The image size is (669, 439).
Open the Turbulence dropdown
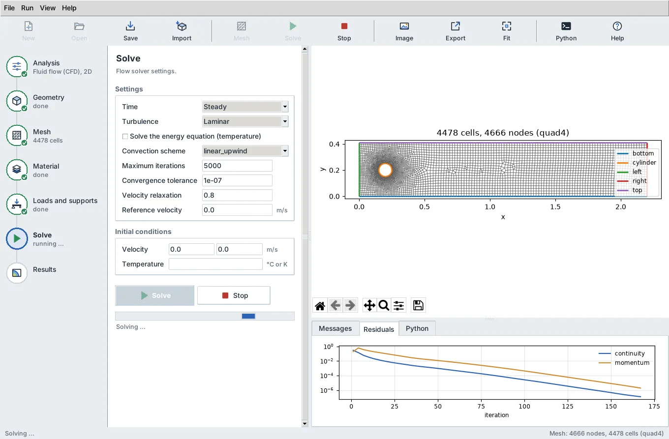click(x=245, y=121)
